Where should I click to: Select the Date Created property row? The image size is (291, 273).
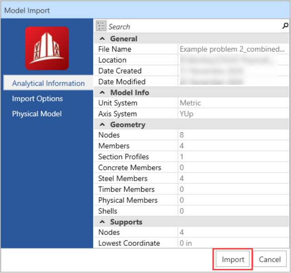pos(191,71)
